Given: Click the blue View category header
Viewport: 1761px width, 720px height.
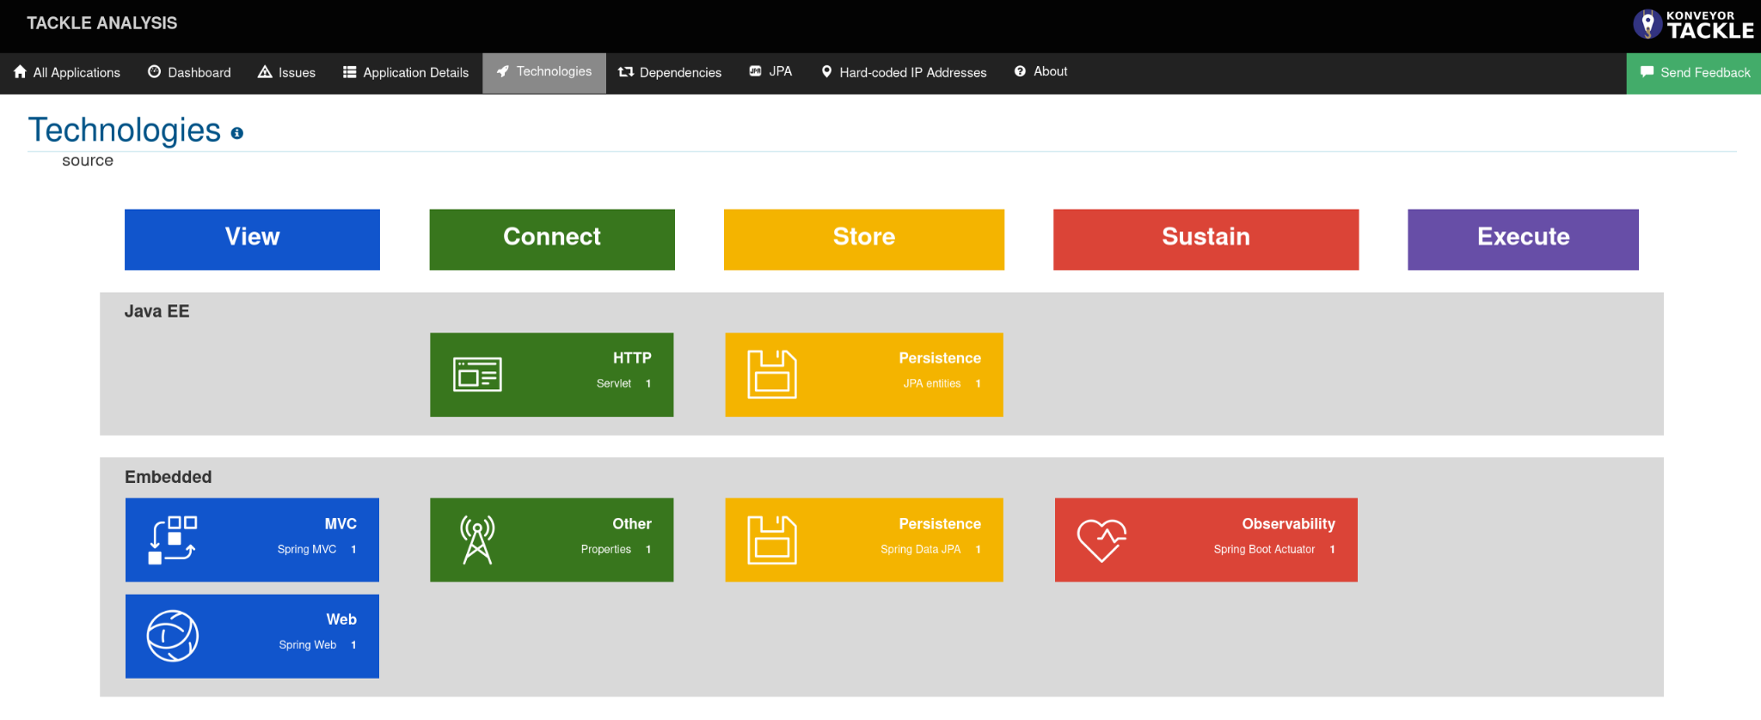Looking at the screenshot, I should (x=252, y=239).
